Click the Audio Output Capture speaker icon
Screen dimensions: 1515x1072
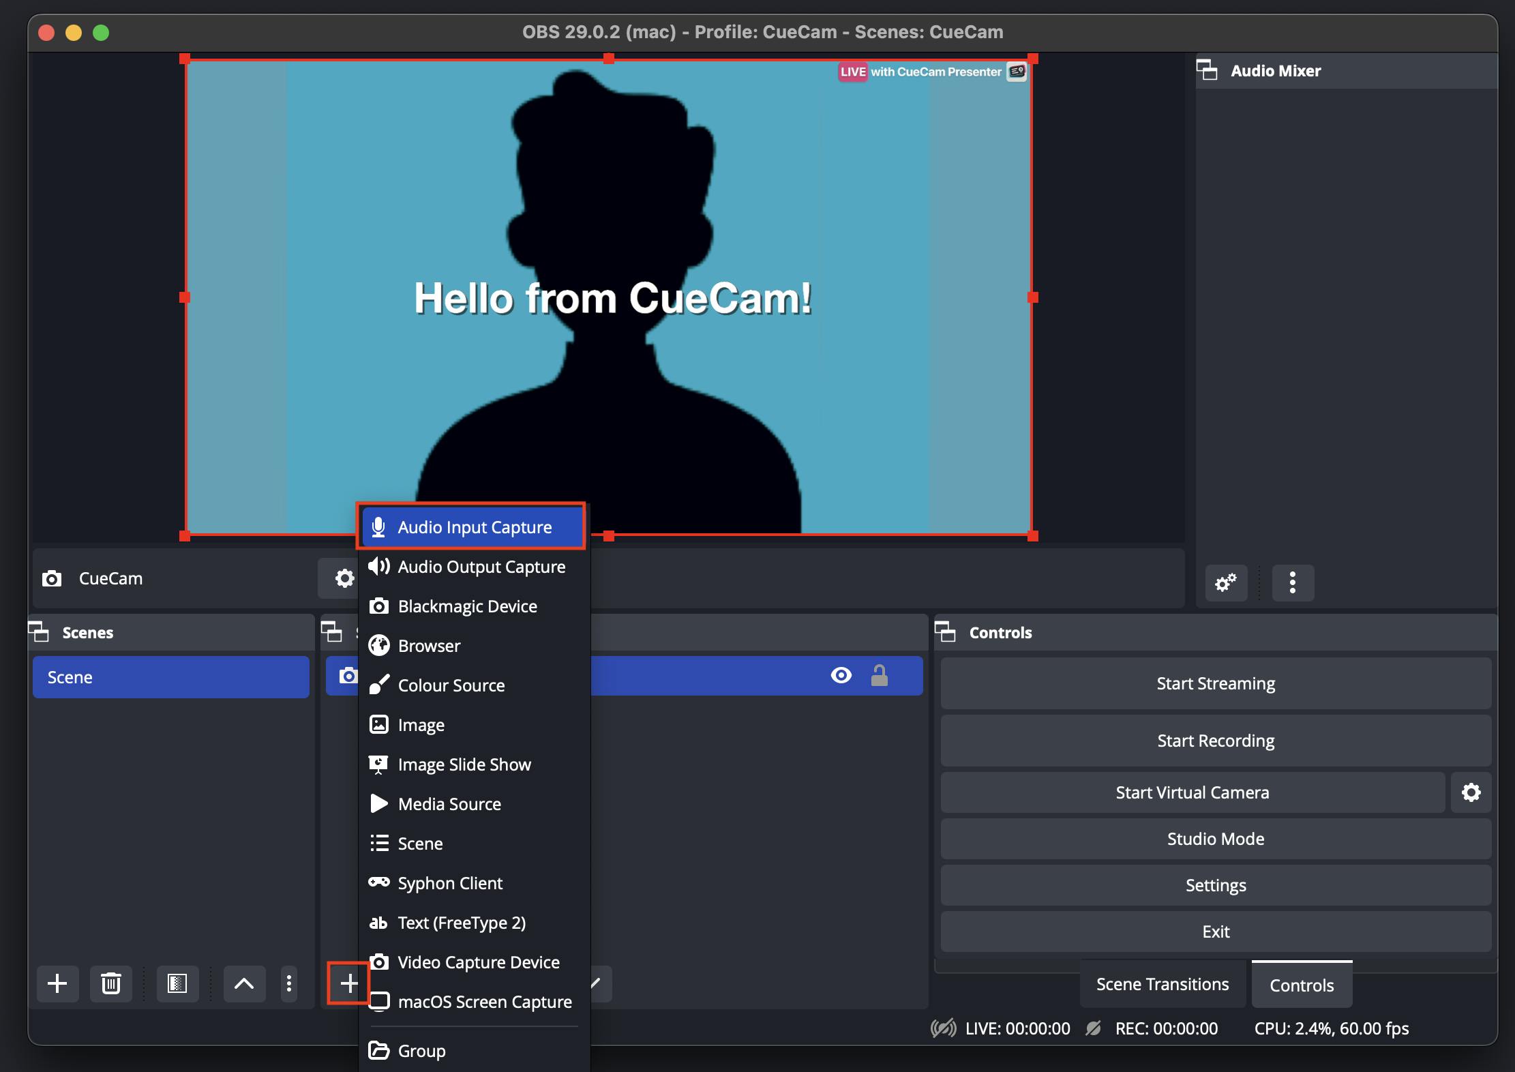point(378,566)
